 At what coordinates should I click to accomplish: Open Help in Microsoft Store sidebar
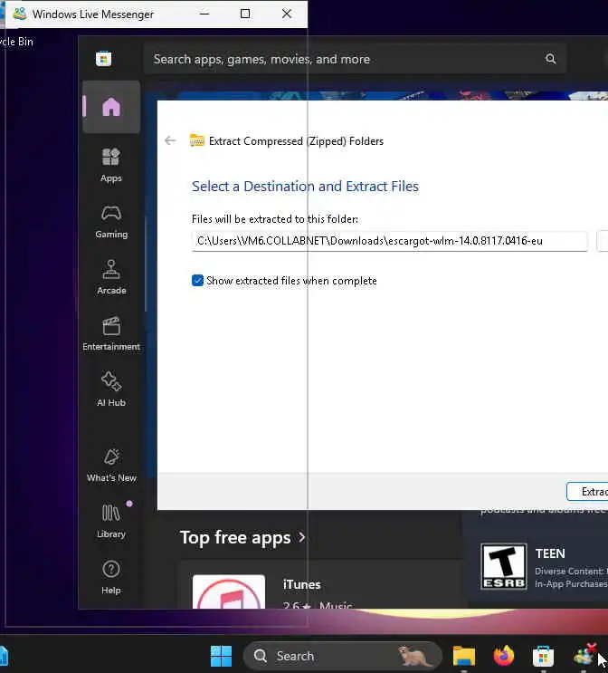coord(111,577)
